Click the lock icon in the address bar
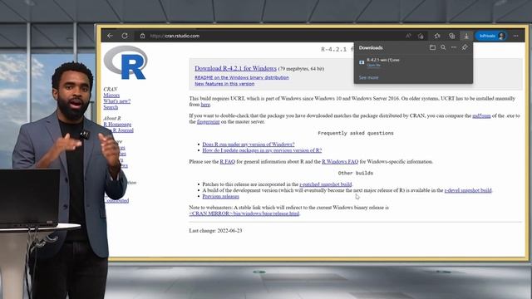 (x=142, y=36)
